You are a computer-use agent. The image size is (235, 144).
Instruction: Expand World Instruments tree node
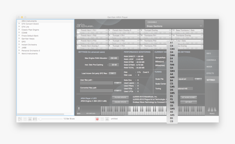click(19, 53)
